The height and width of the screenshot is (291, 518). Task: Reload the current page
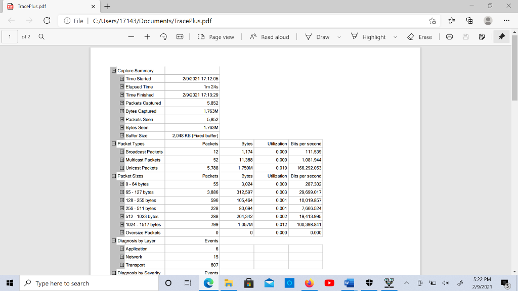pyautogui.click(x=47, y=21)
